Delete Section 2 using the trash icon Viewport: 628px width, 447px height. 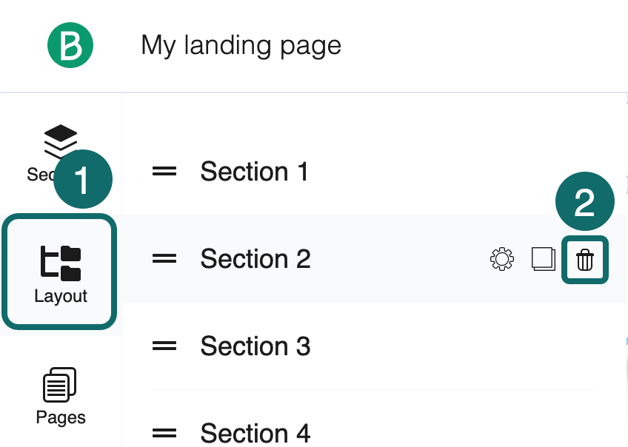(585, 259)
